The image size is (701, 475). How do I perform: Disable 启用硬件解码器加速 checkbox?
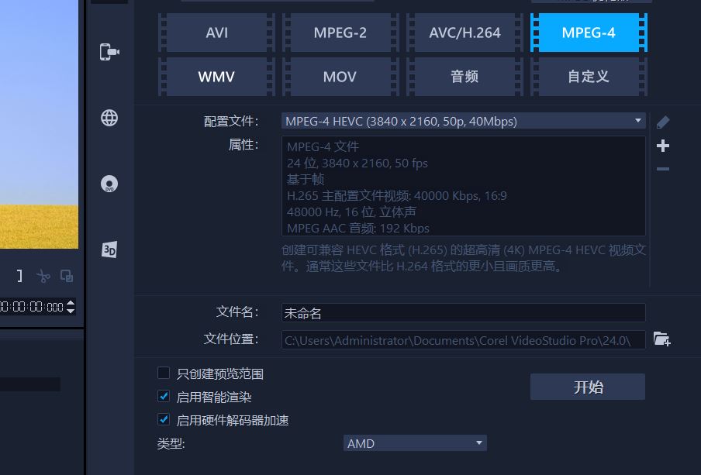click(x=164, y=420)
